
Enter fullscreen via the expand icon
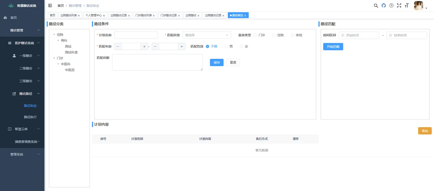399,6
